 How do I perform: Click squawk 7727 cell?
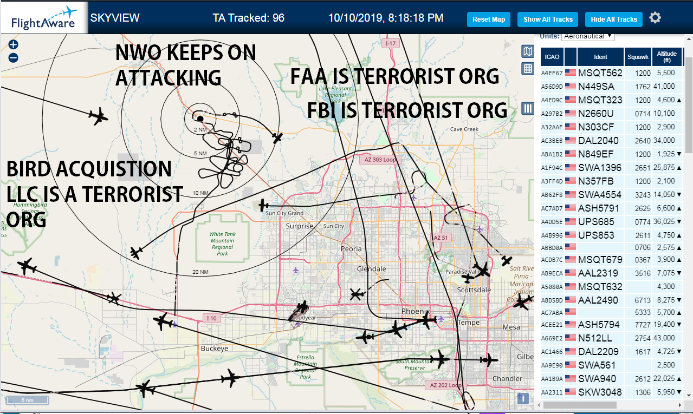pyautogui.click(x=638, y=325)
